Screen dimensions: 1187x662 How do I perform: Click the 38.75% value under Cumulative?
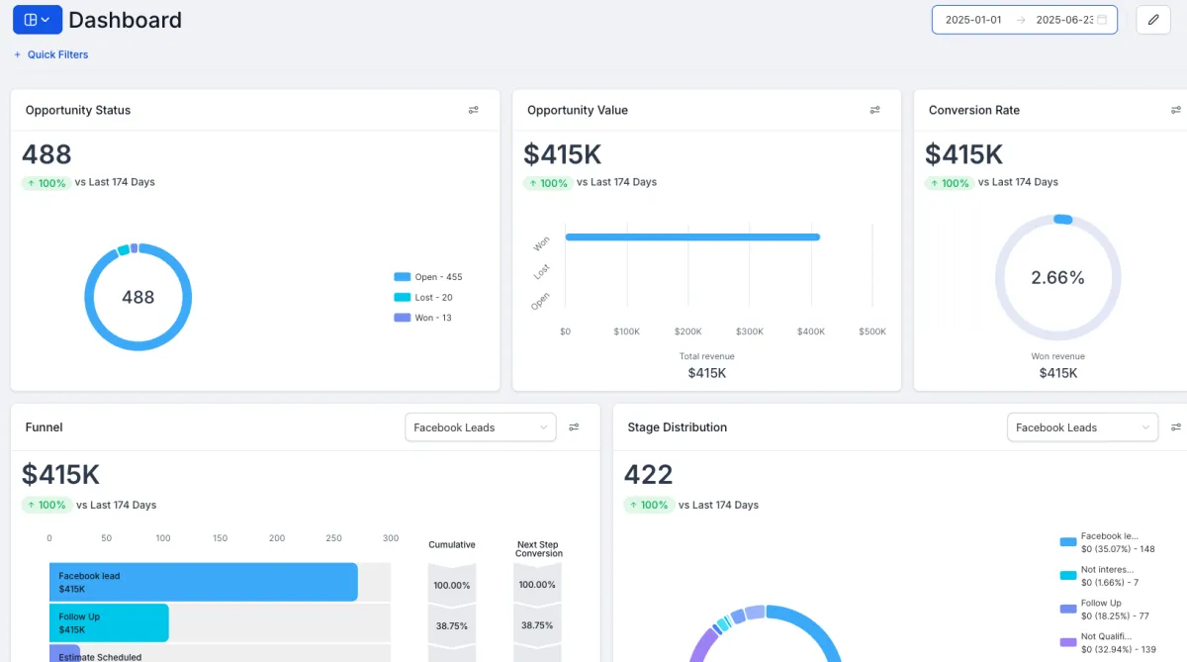(452, 626)
